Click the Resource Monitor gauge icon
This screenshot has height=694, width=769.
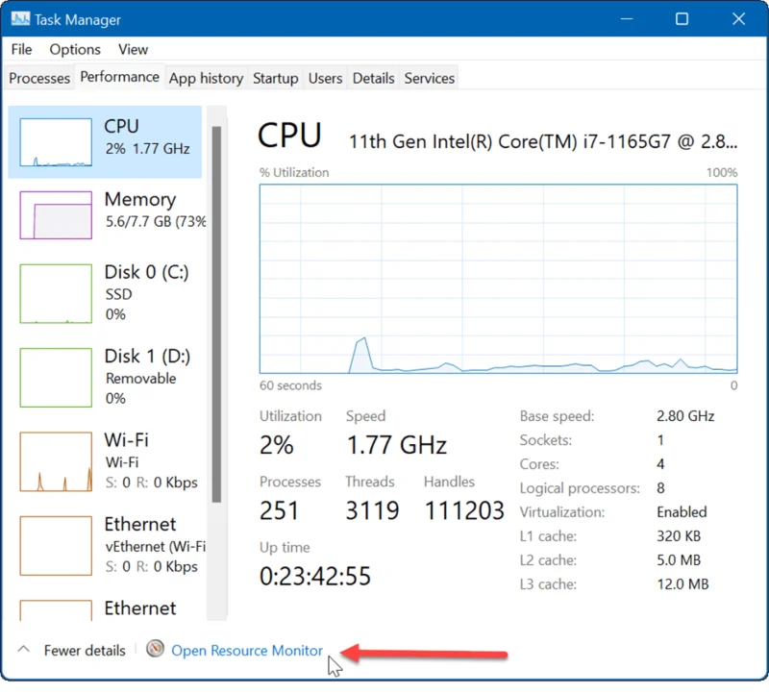155,649
